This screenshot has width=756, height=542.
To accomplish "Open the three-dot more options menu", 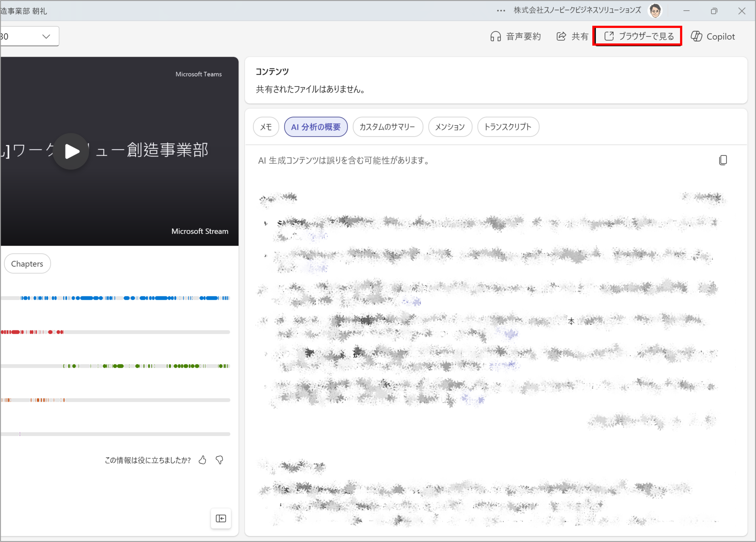I will coord(501,11).
